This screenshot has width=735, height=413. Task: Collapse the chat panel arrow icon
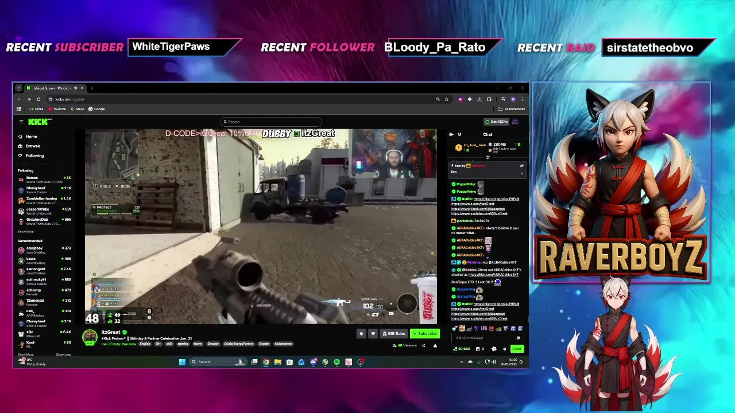click(x=451, y=134)
